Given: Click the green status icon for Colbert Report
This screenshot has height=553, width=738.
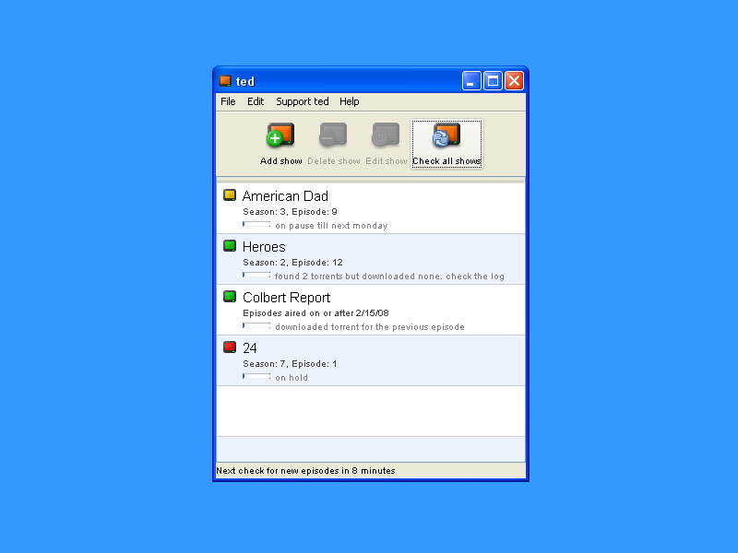Looking at the screenshot, I should [x=230, y=297].
